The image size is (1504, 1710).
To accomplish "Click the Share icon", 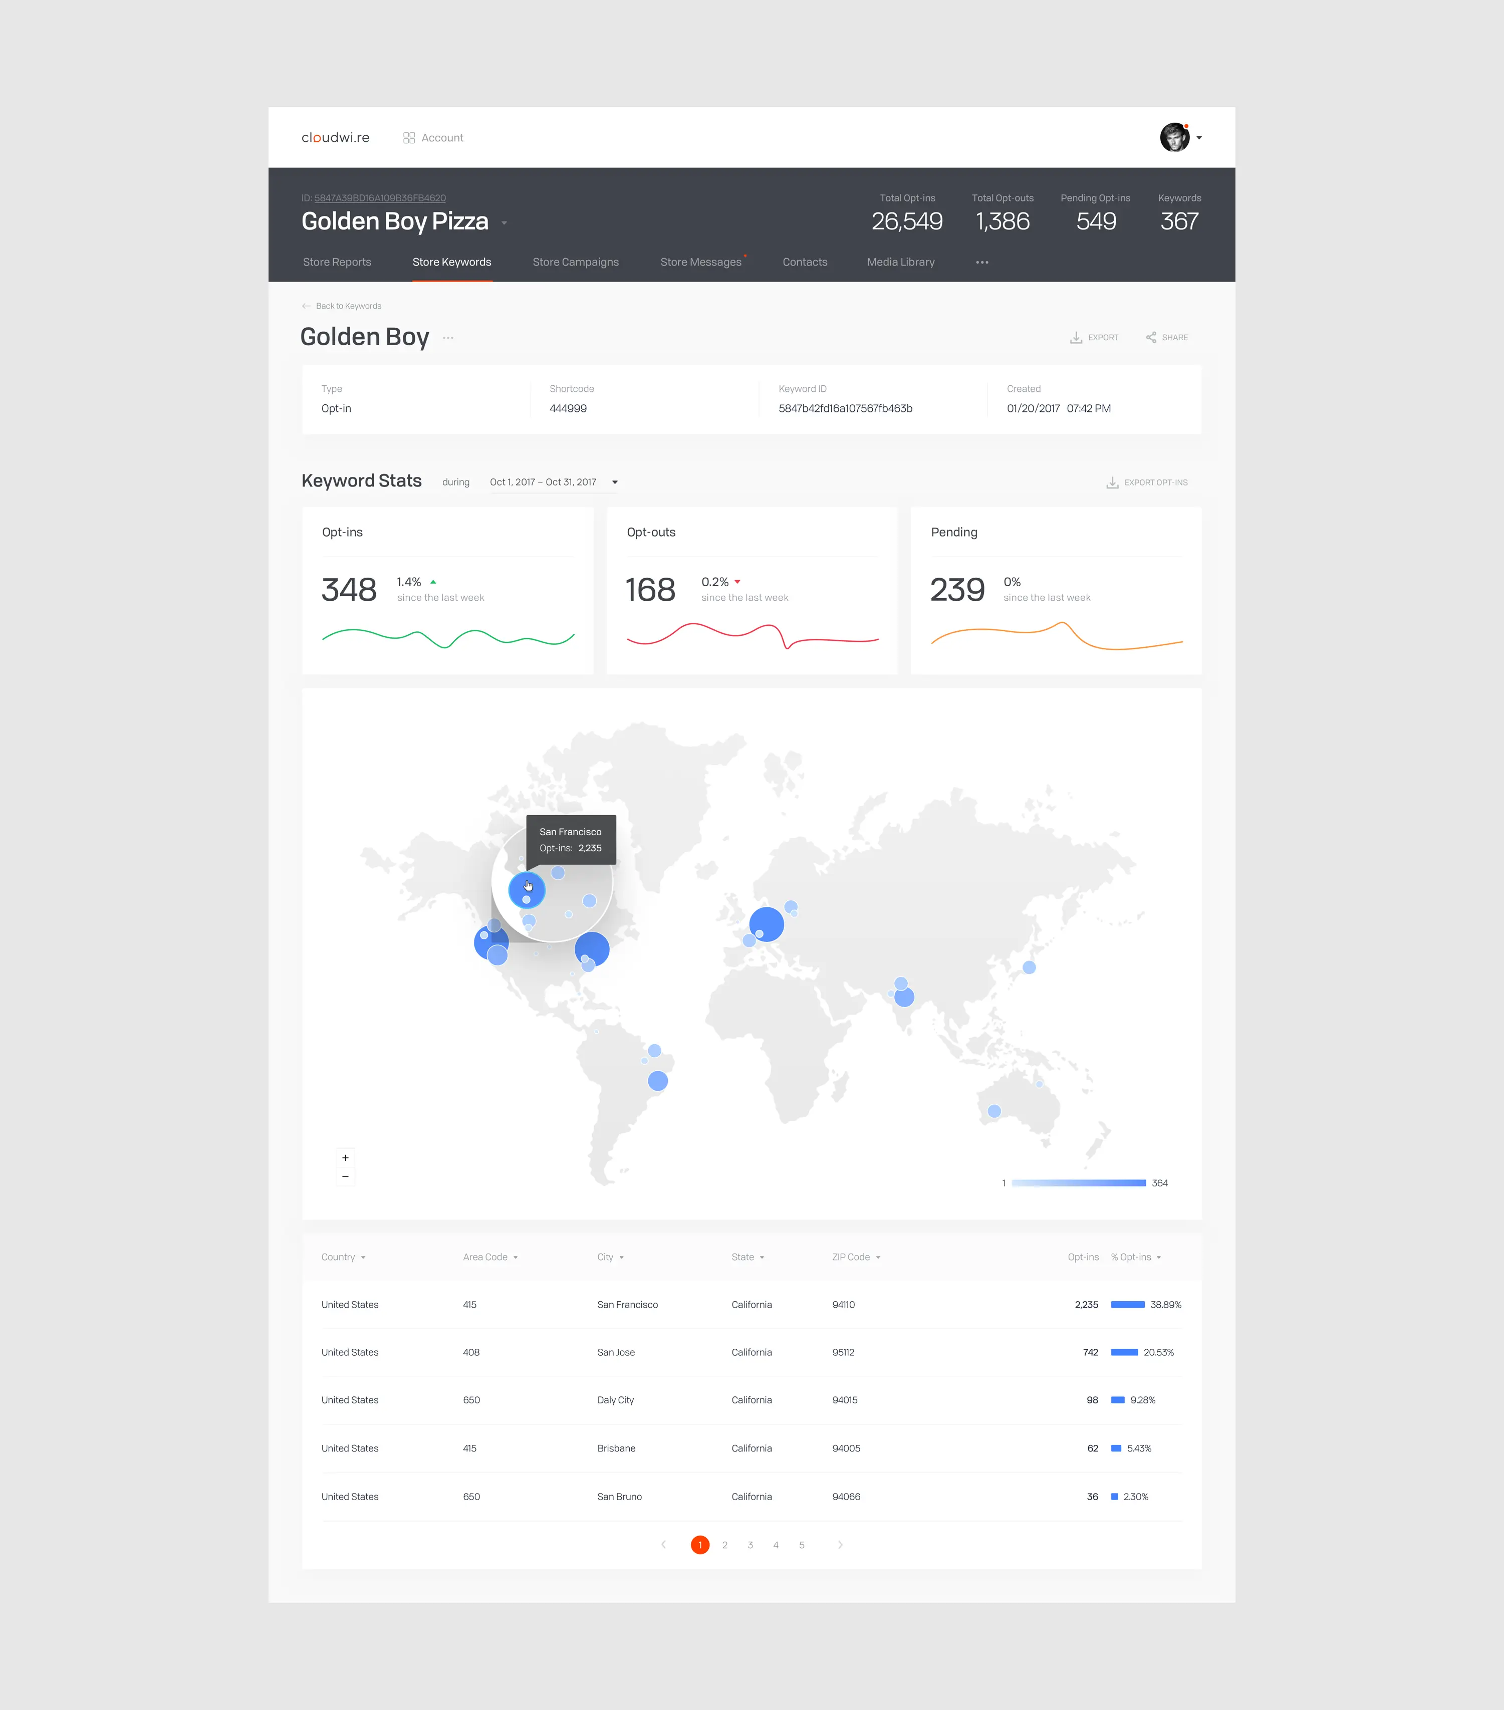I will (x=1151, y=338).
